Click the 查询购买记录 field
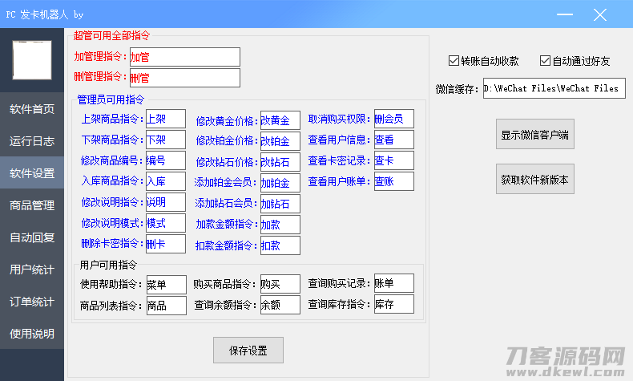633x381 pixels. tap(394, 283)
